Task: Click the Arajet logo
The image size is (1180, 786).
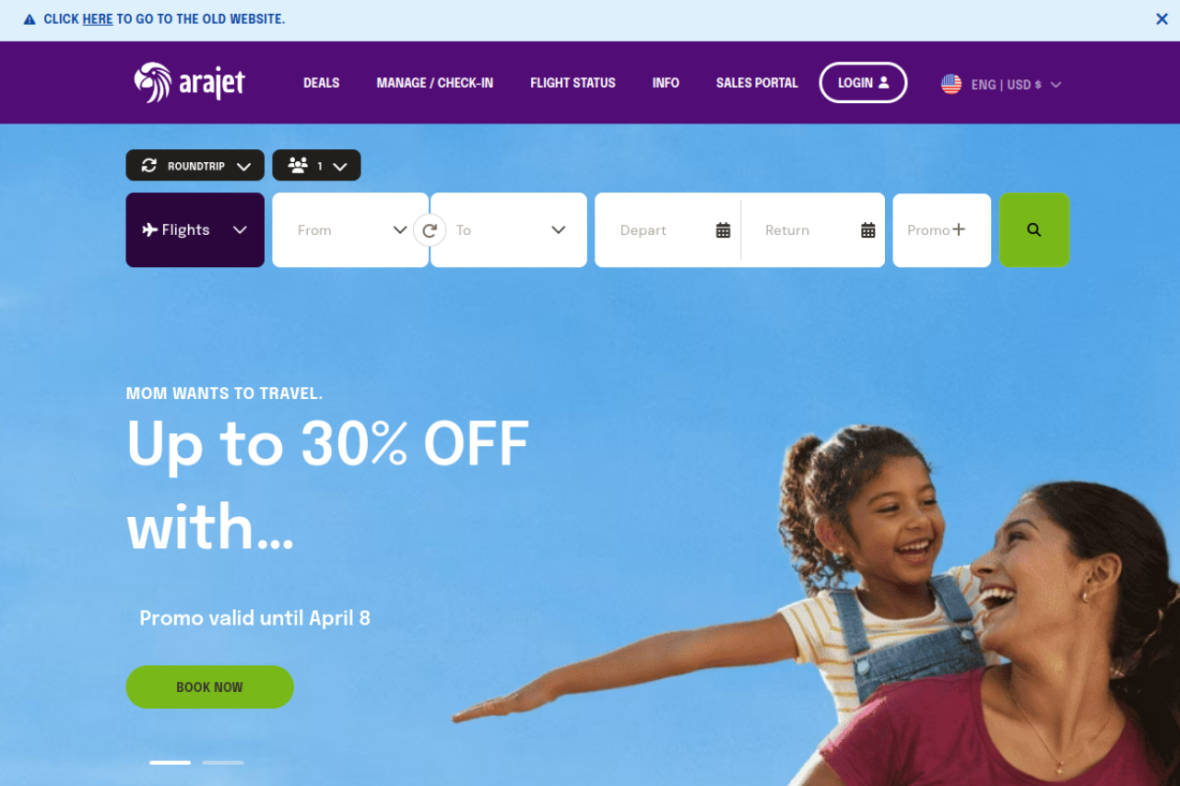Action: pos(190,83)
